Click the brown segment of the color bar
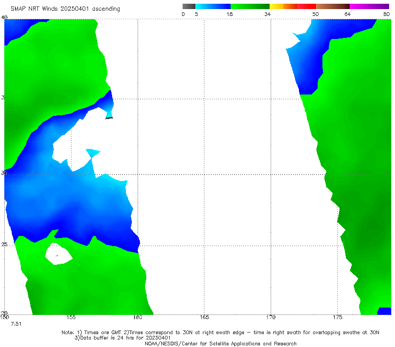This screenshot has height=347, width=395. pos(333,6)
